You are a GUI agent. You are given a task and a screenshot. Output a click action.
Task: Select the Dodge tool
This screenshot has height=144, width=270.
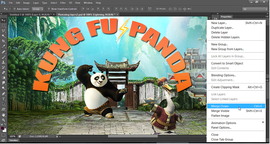click(3, 88)
